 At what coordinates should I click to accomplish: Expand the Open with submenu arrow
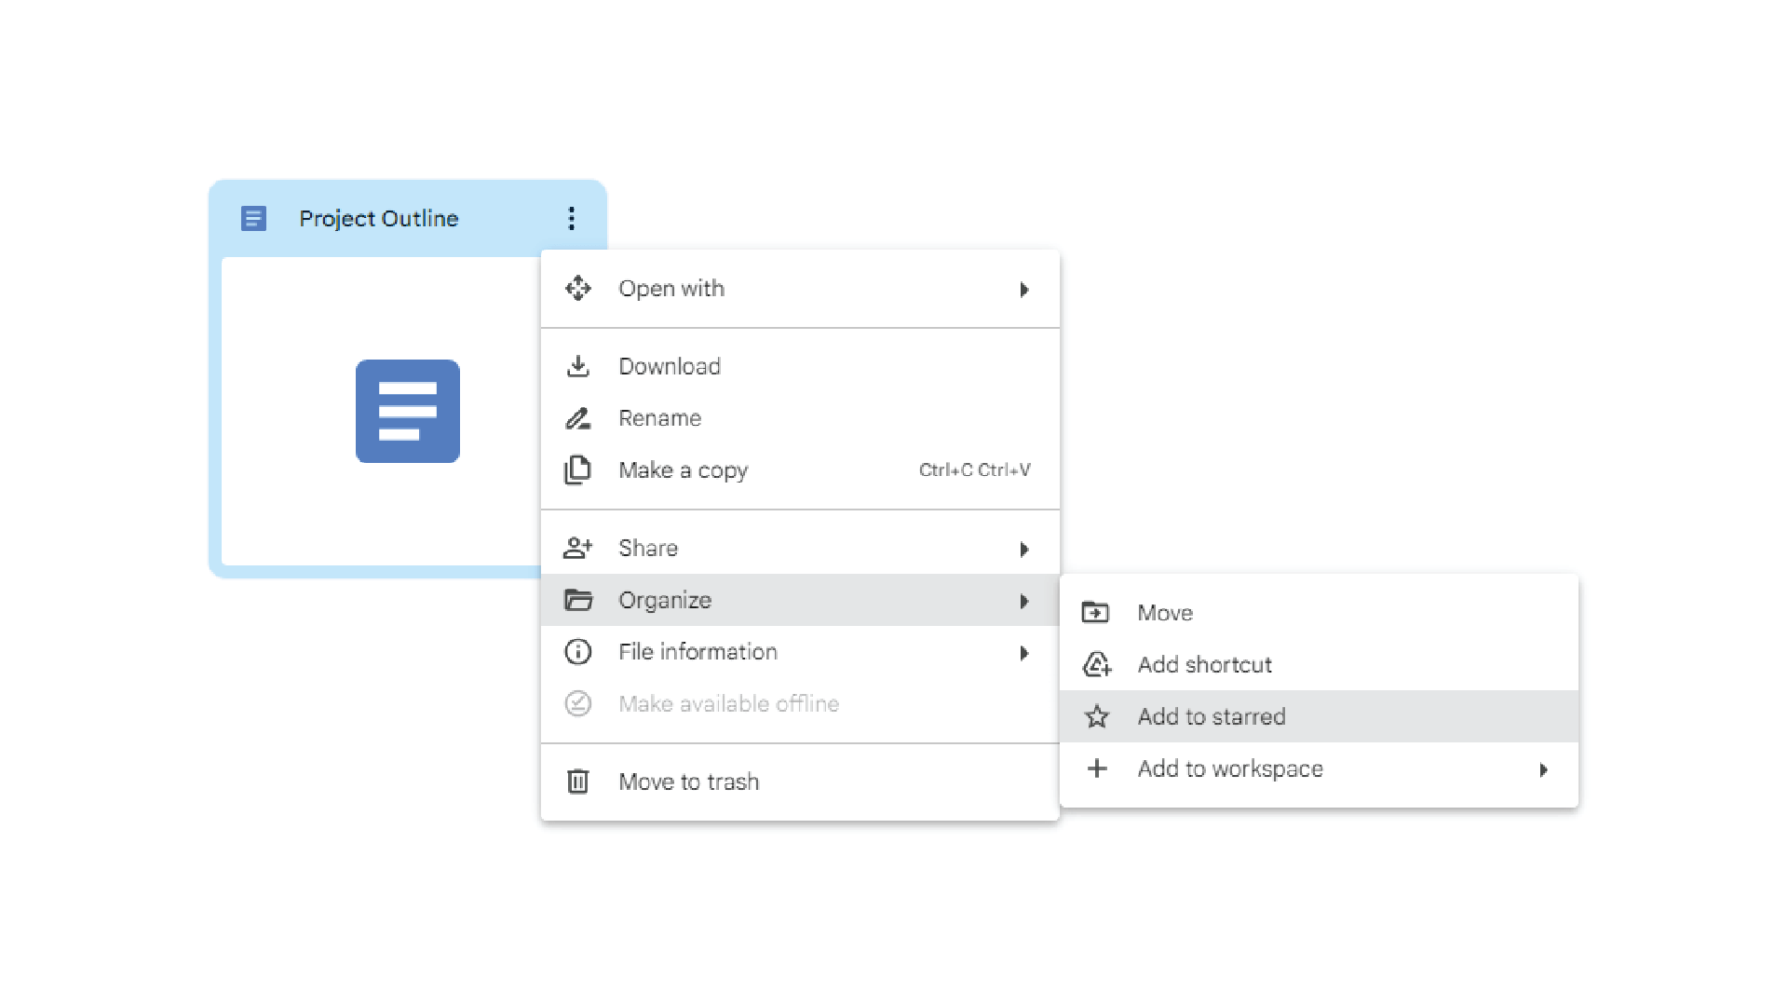click(1024, 288)
